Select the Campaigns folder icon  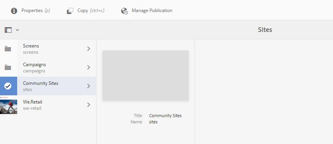click(8, 68)
